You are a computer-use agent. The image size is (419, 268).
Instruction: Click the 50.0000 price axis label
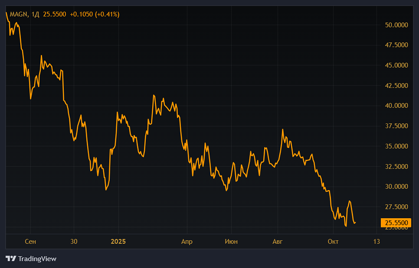pyautogui.click(x=396, y=25)
